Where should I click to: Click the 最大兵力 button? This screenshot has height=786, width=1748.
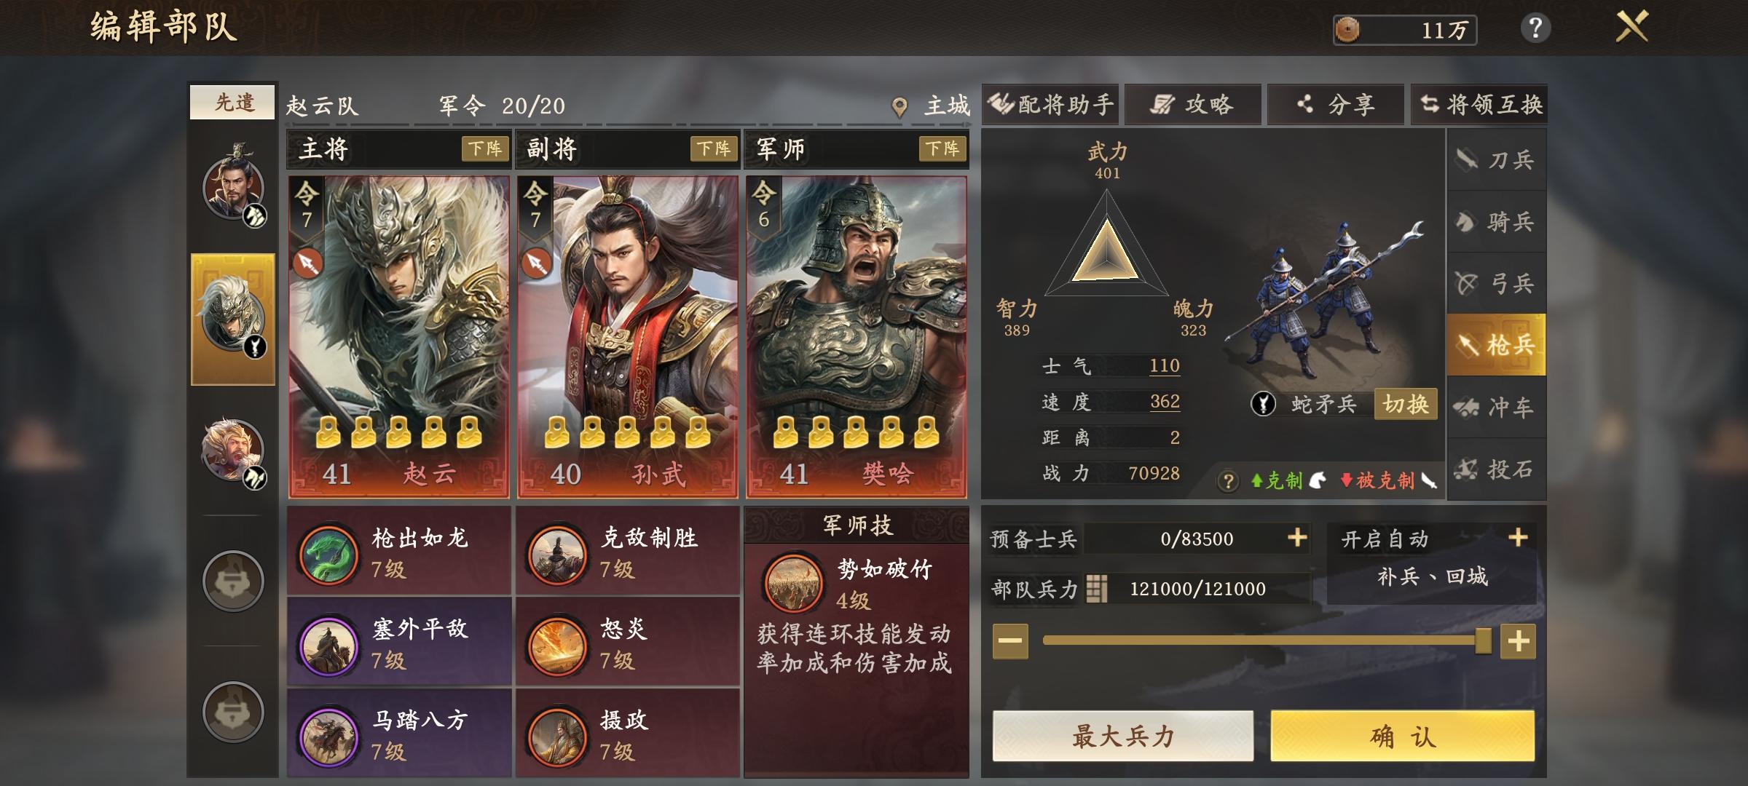coord(1123,737)
